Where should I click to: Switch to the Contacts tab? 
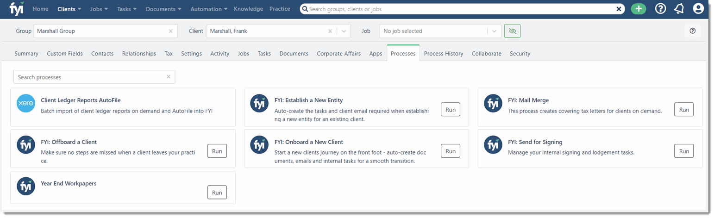point(102,53)
